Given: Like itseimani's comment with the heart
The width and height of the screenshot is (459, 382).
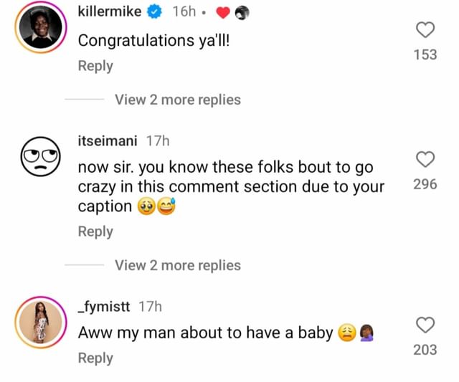Looking at the screenshot, I should [425, 159].
